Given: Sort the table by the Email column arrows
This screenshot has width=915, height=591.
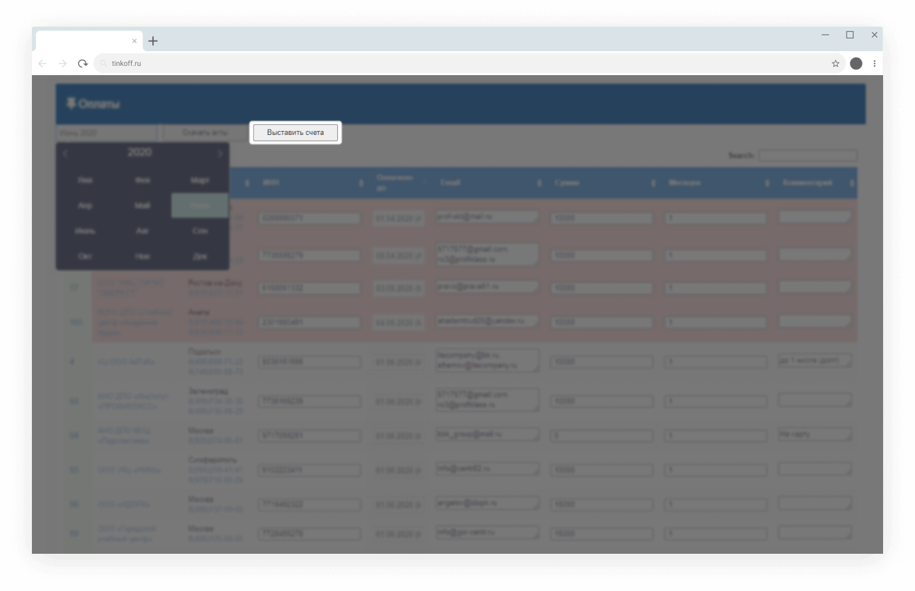Looking at the screenshot, I should pos(539,182).
